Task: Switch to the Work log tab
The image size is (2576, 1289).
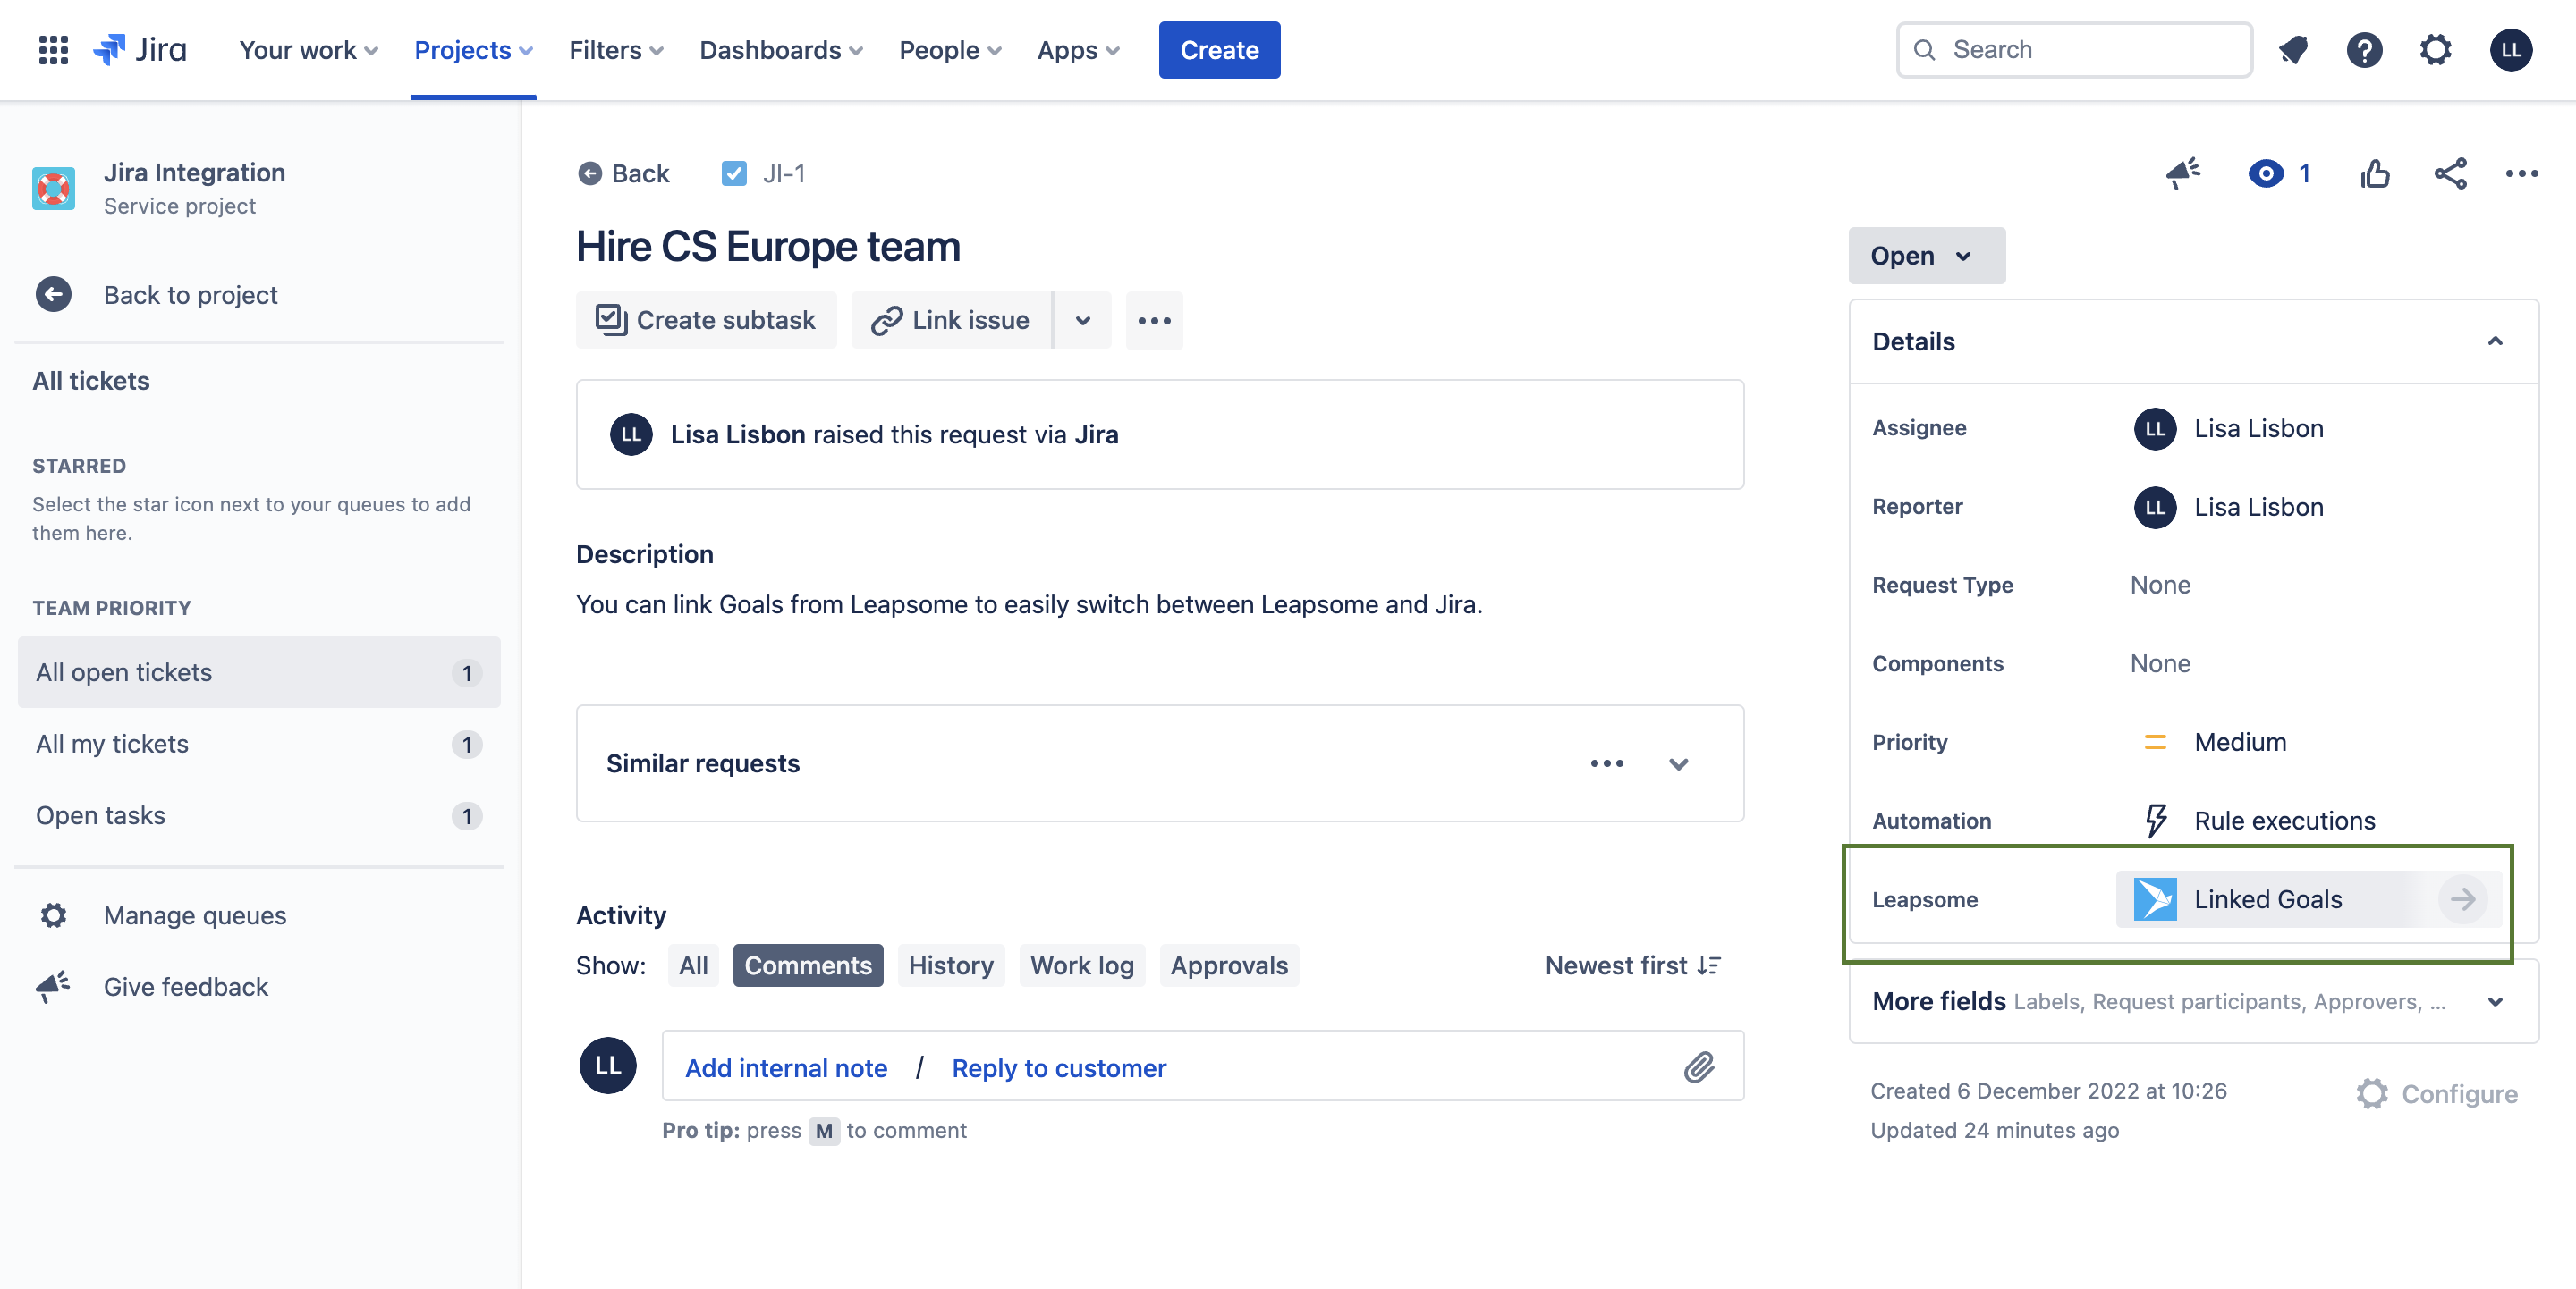Action: point(1082,965)
